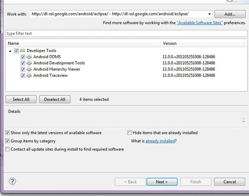Sort by the Name column header

click(83, 43)
